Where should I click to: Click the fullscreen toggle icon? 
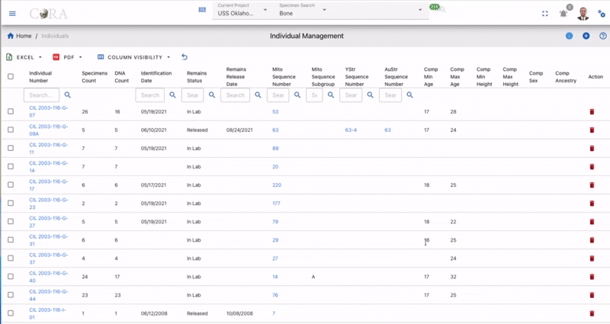[545, 14]
